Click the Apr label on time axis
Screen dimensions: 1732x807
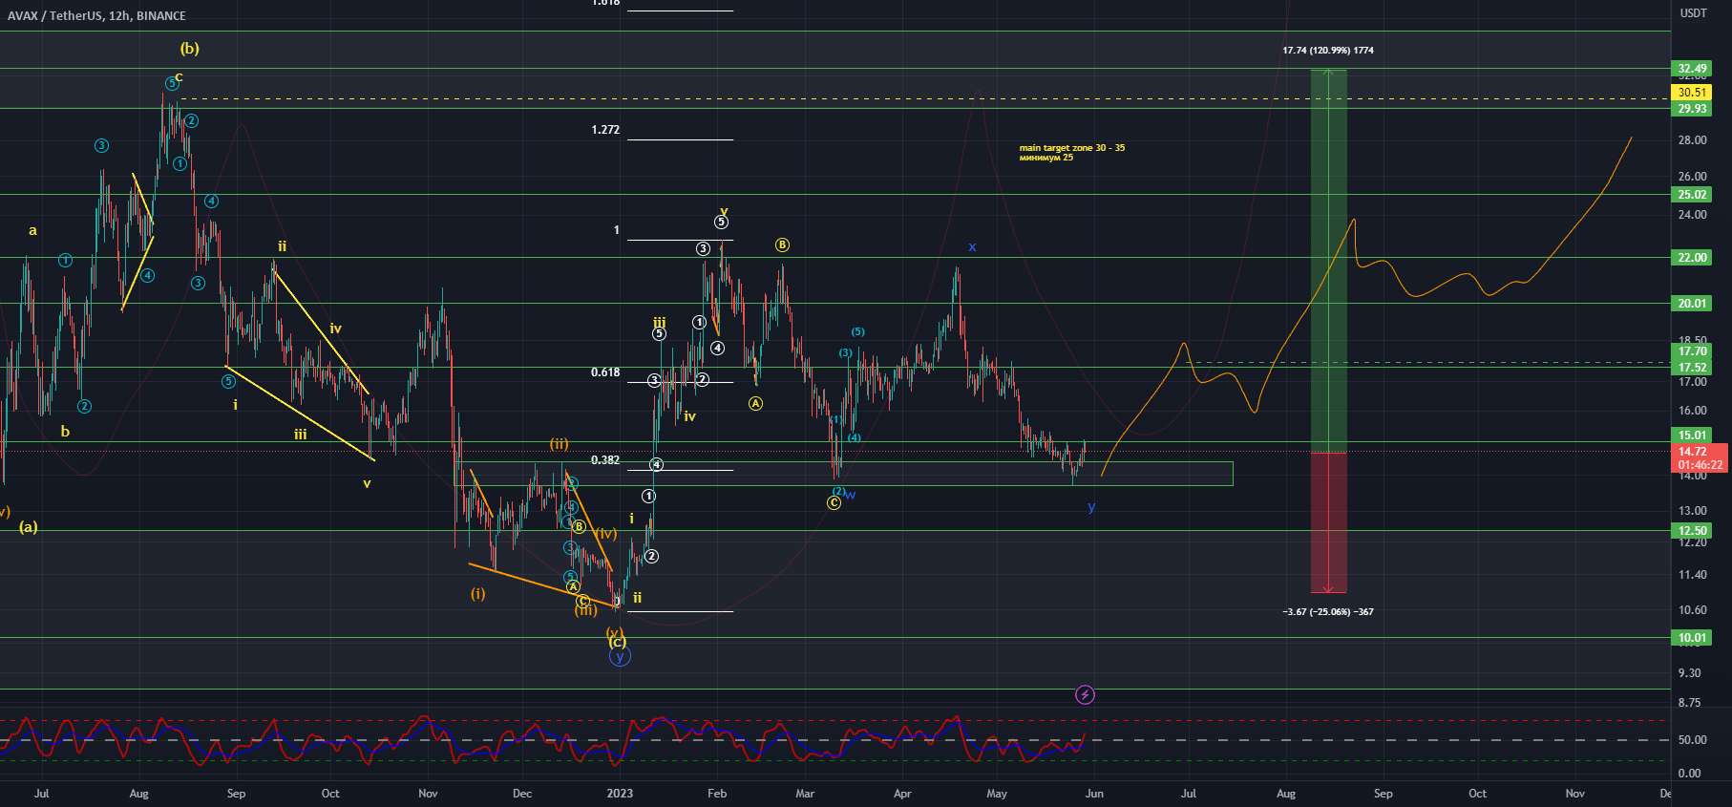902,794
